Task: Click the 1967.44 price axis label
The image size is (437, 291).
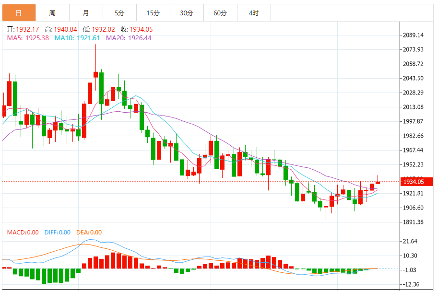Action: pyautogui.click(x=413, y=151)
